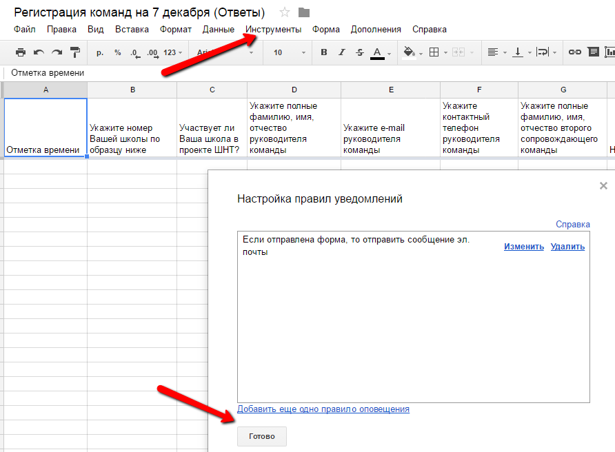Click the Undo arrow icon
The width and height of the screenshot is (615, 452).
coord(39,52)
